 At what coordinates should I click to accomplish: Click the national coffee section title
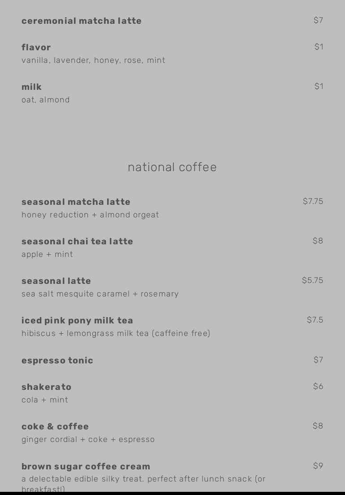[x=172, y=167]
